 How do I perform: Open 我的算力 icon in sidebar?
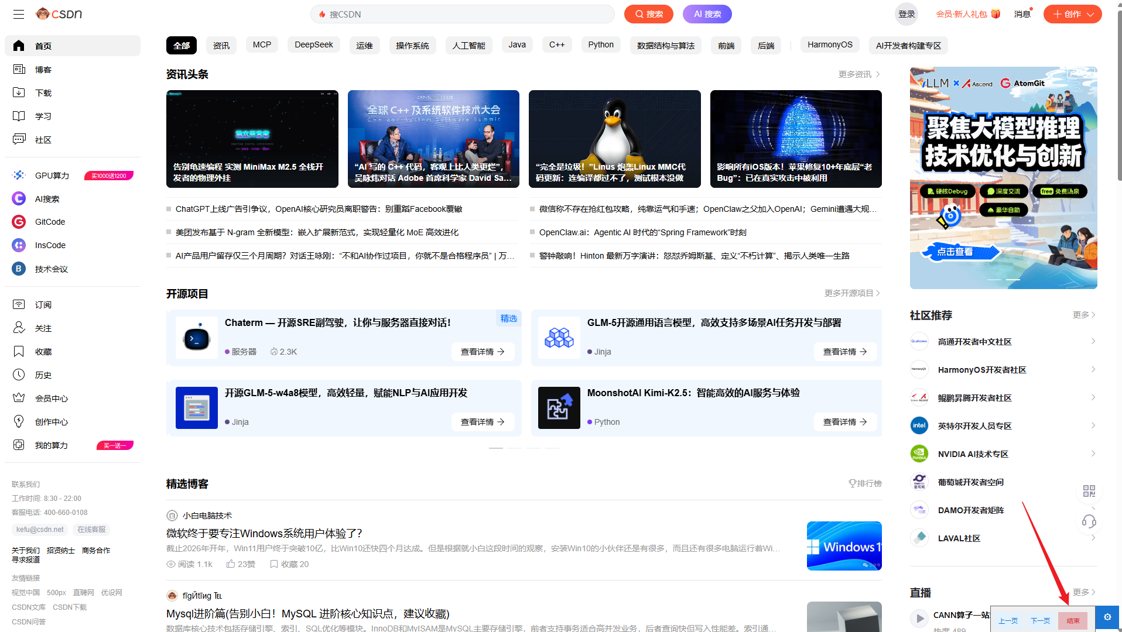[x=19, y=445]
